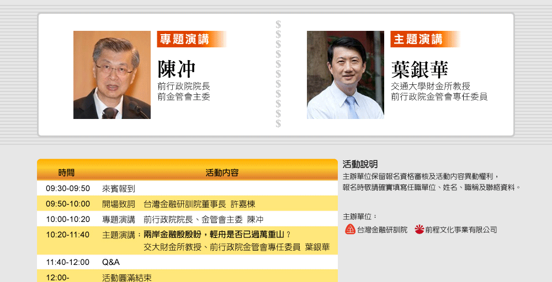Screen dimensions: 552x282
Task: Click the orange 主題演講 badge
Action: pos(424,39)
